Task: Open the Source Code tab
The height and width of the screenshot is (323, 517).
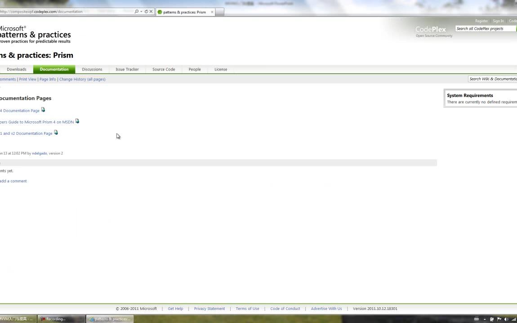Action: tap(164, 69)
